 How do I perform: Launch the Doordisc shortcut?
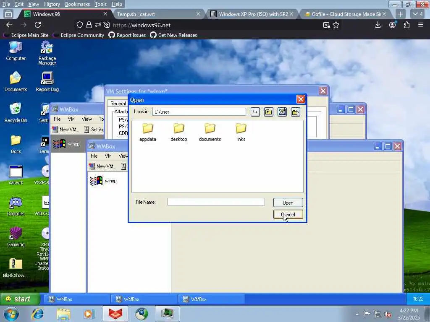16,206
